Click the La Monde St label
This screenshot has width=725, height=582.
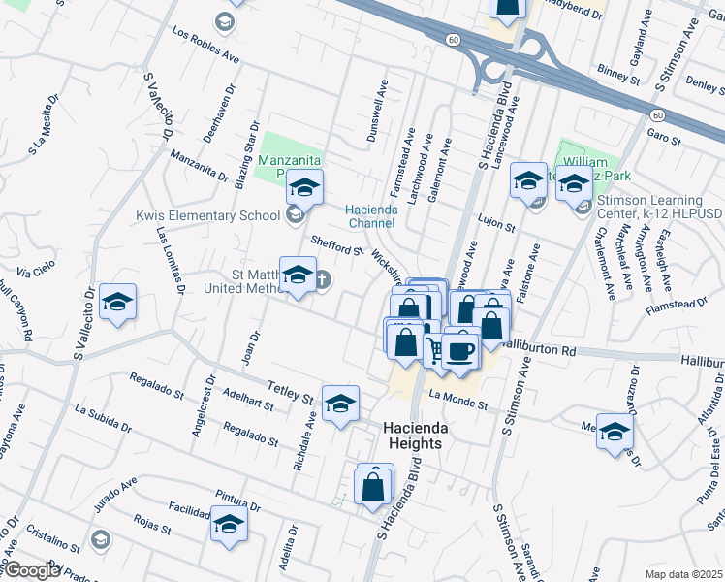pyautogui.click(x=458, y=400)
